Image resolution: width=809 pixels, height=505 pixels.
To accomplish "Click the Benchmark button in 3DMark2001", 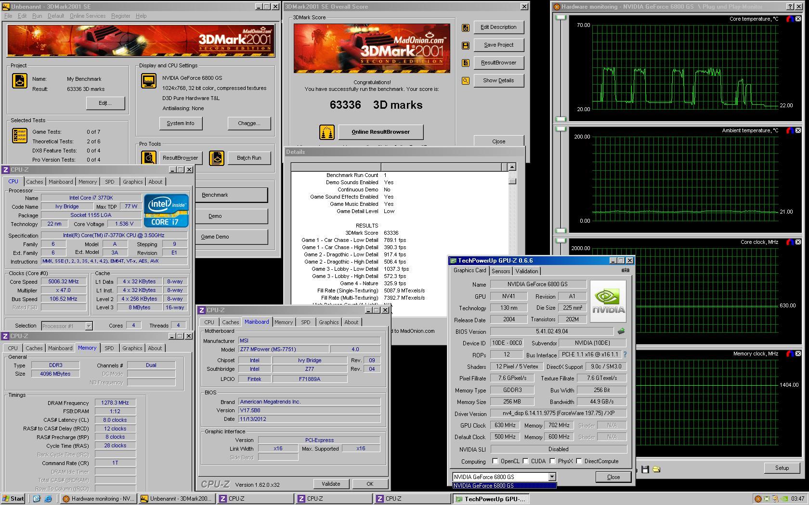I will click(x=231, y=195).
